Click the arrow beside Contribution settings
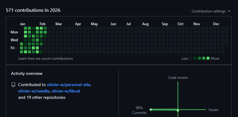The image size is (238, 117). 229,11
